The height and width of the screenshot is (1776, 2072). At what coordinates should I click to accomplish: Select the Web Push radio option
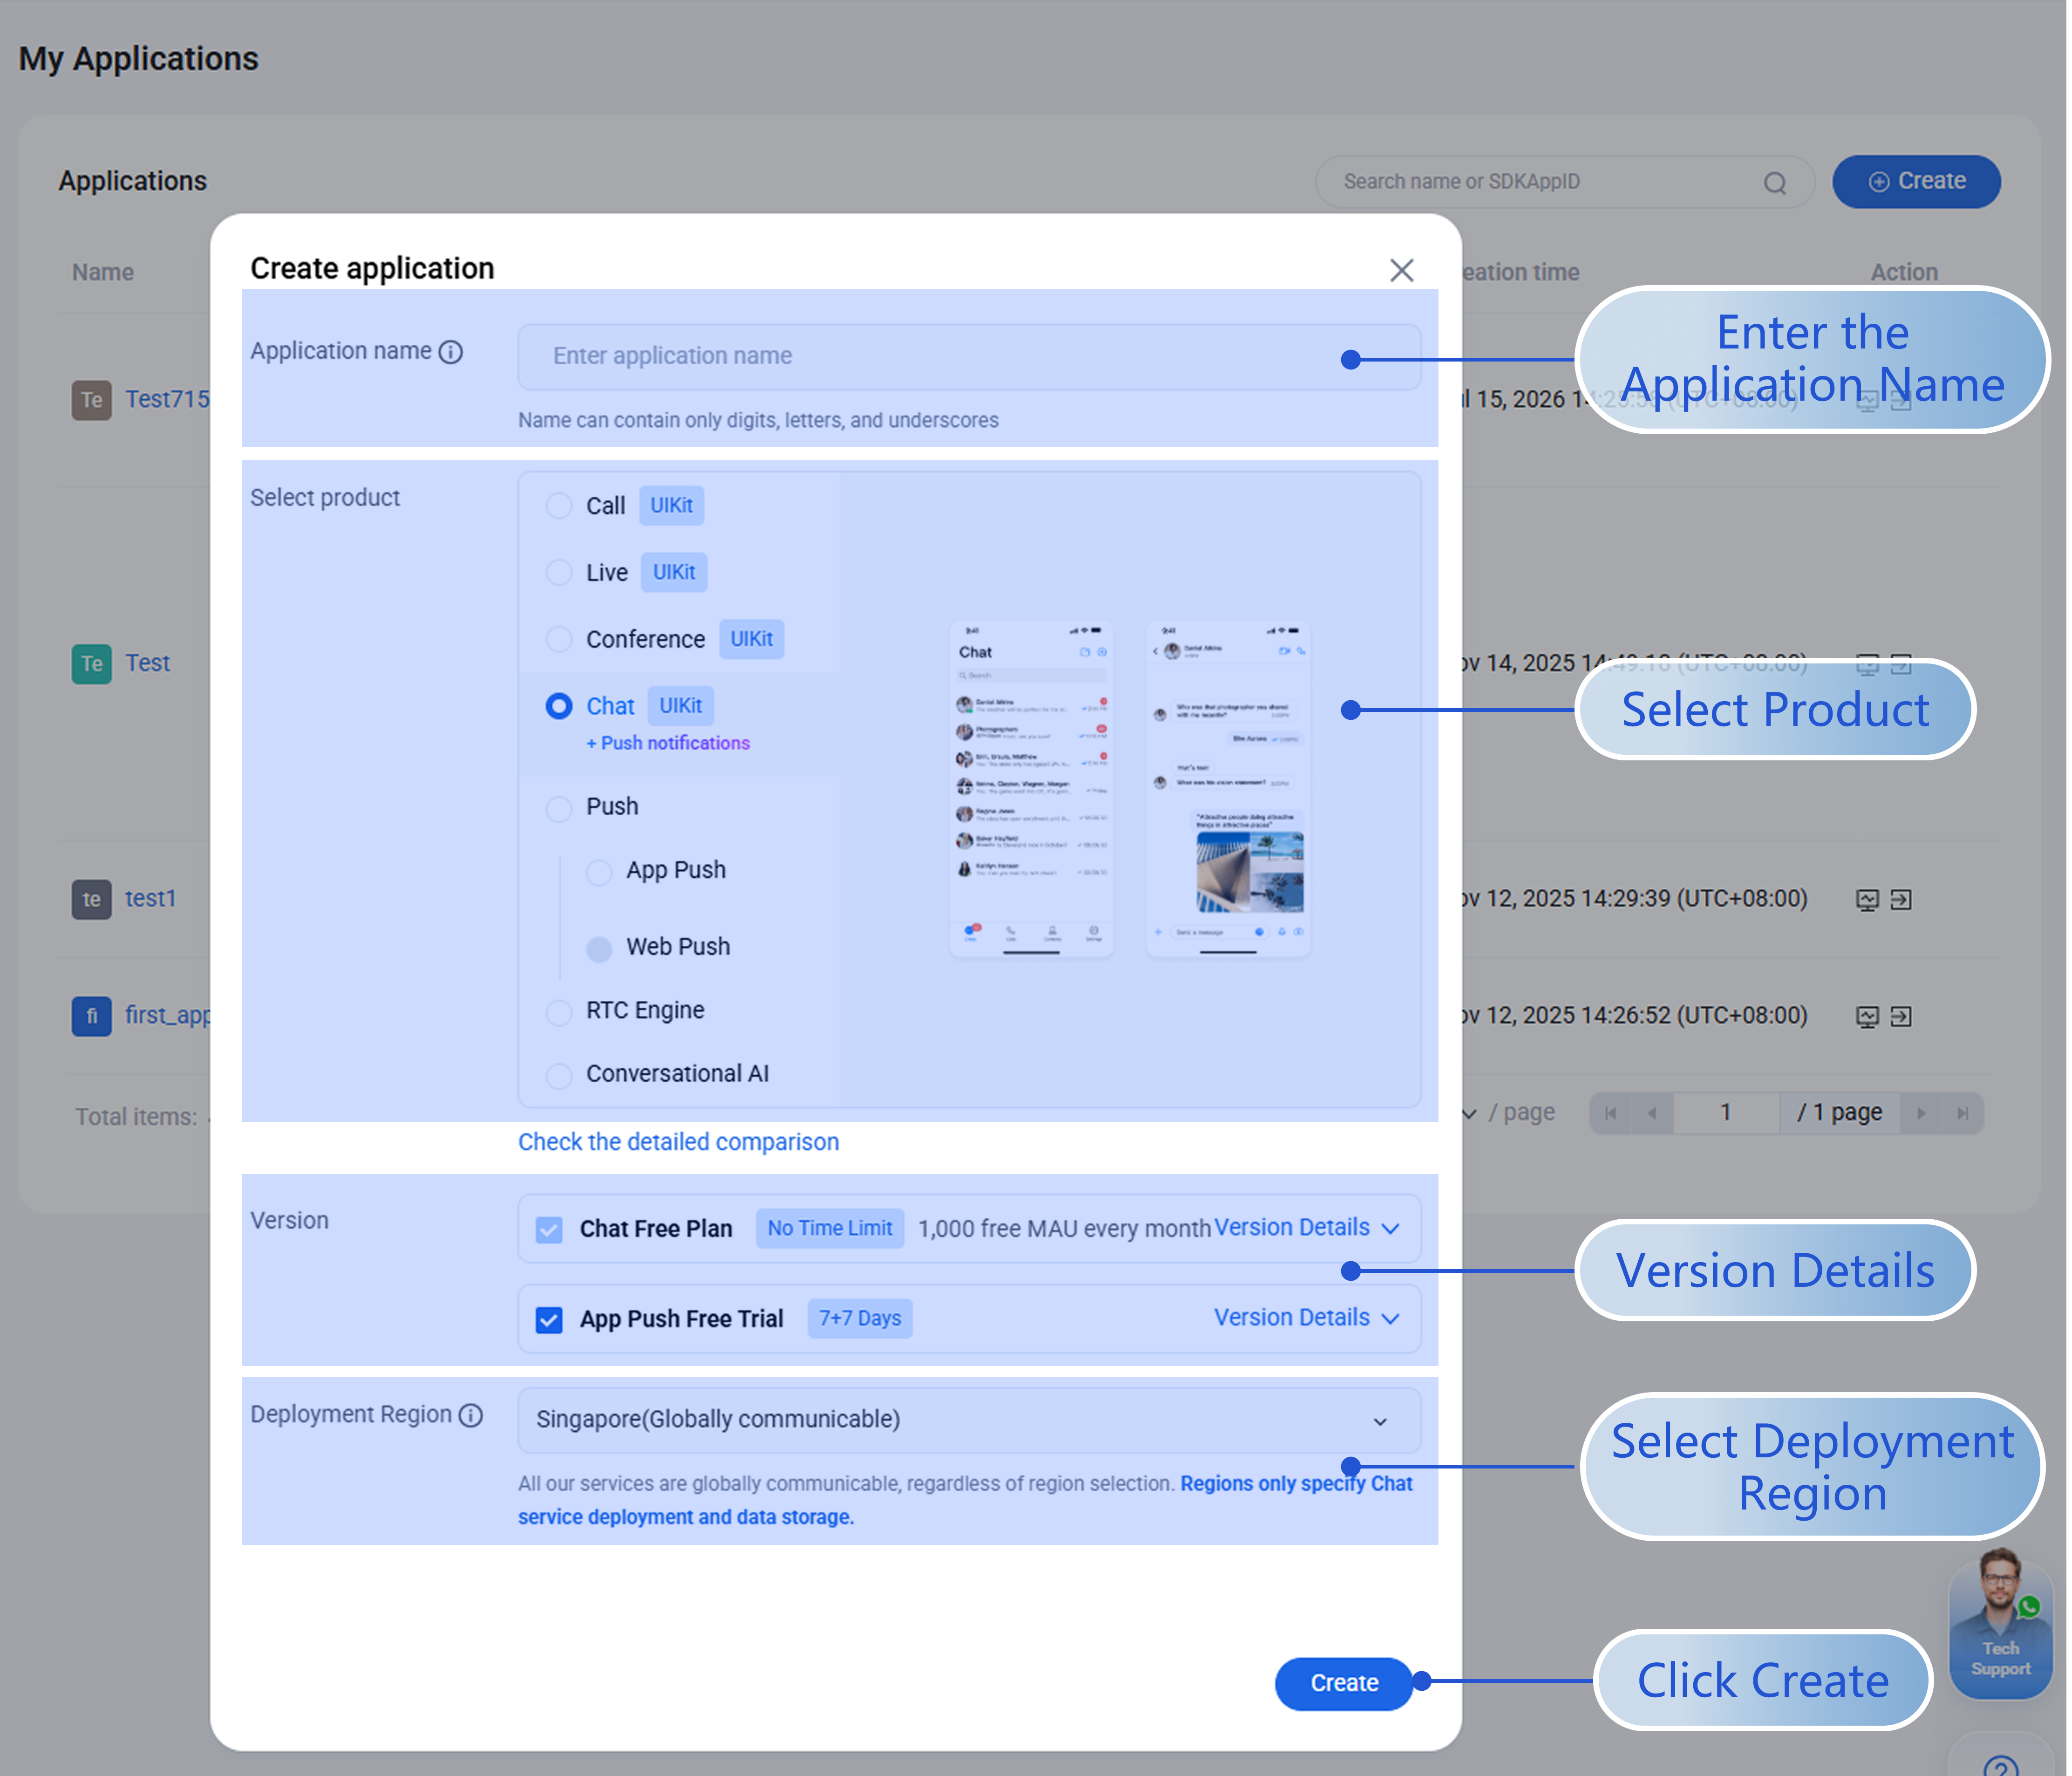599,948
